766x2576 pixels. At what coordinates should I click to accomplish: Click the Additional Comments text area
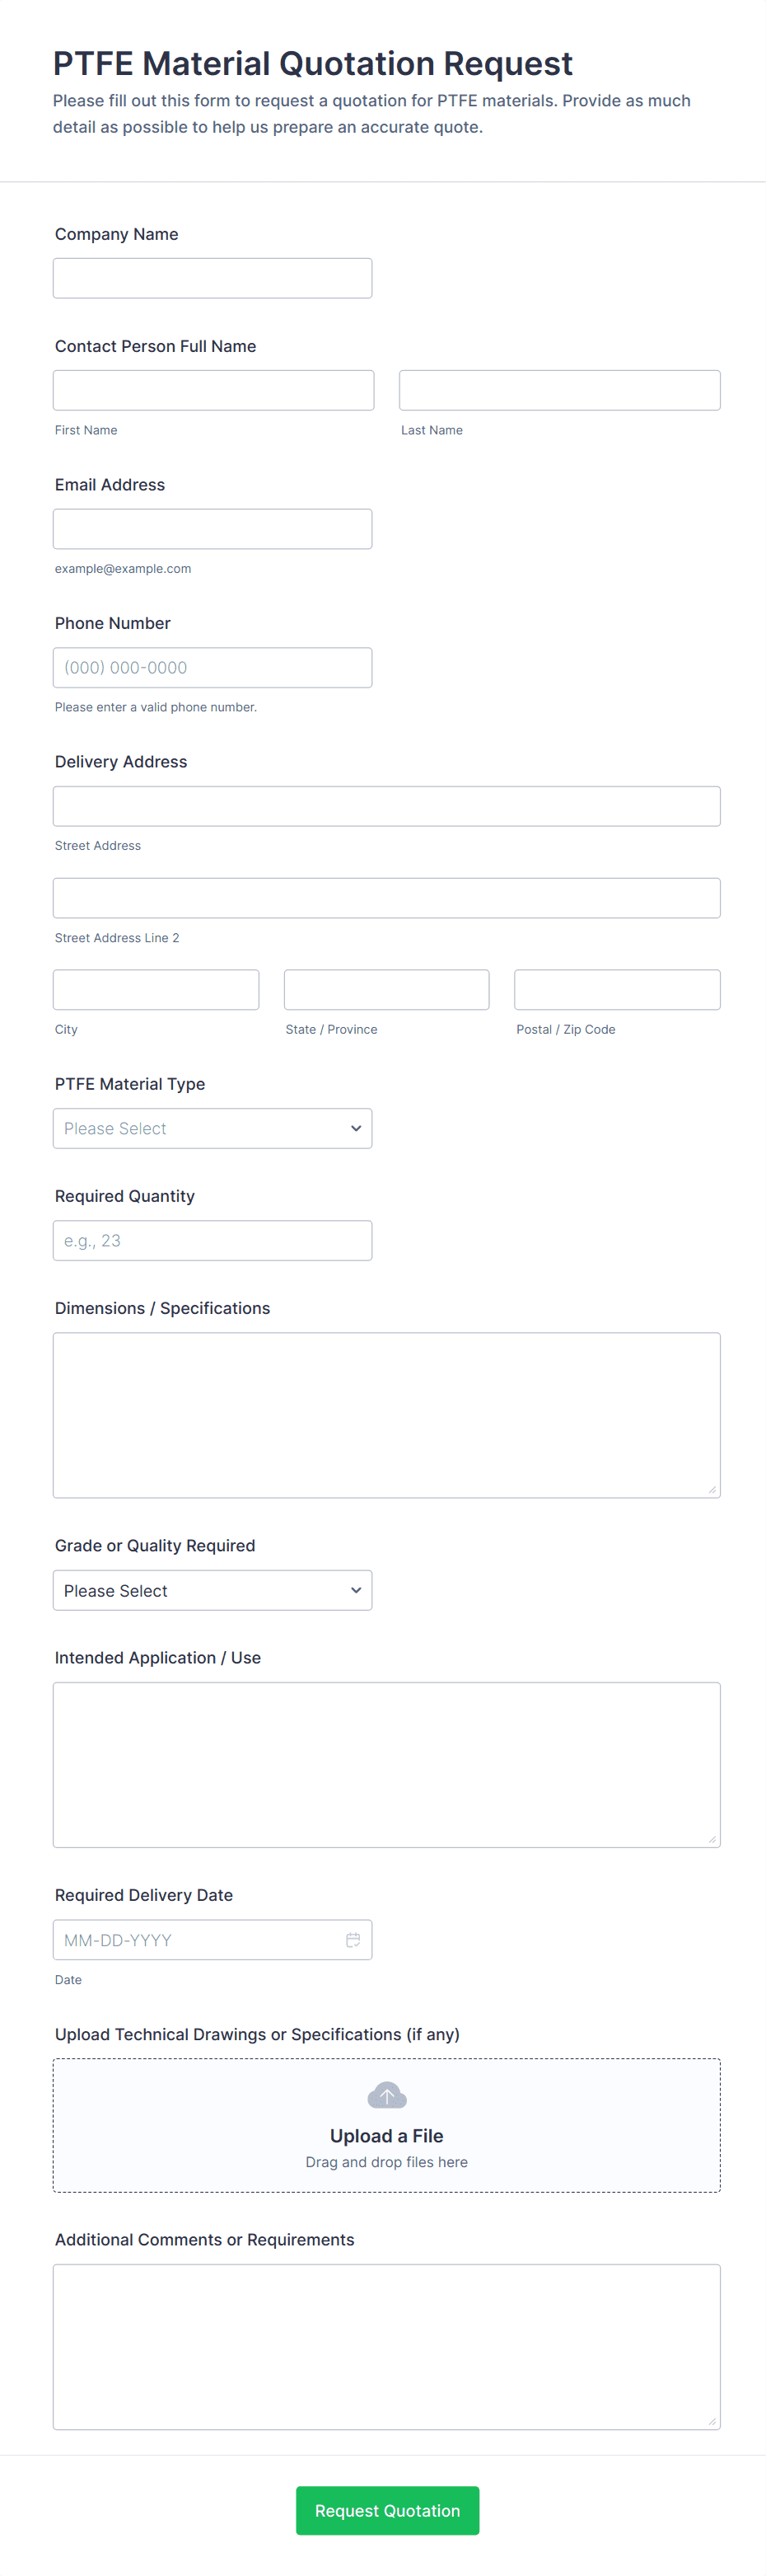coord(386,2346)
